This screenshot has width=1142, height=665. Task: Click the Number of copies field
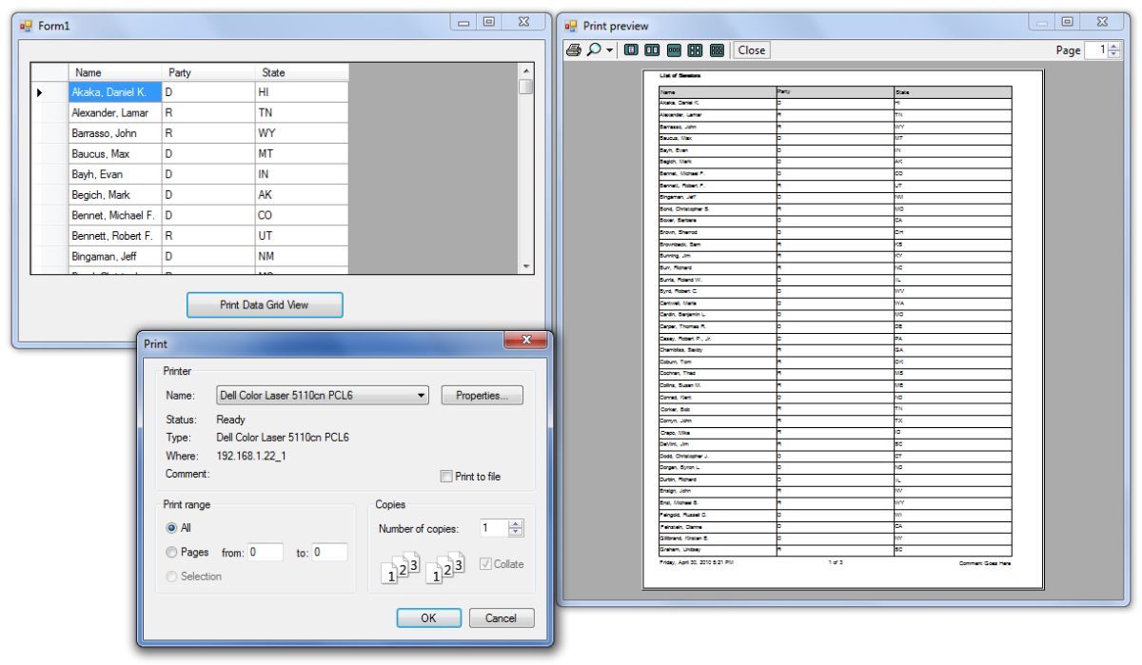click(492, 528)
